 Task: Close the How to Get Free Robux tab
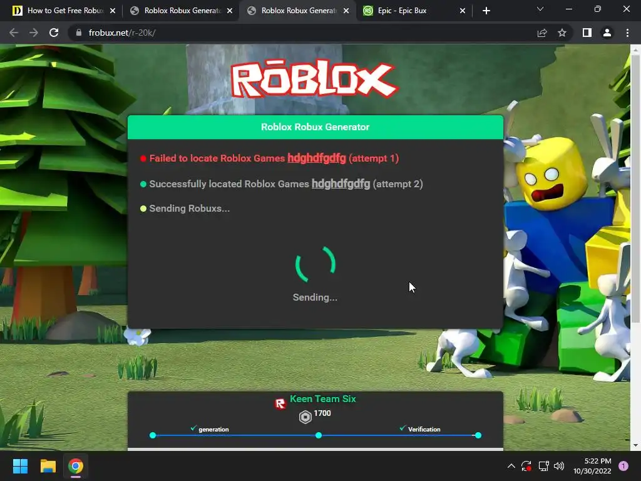tap(113, 11)
